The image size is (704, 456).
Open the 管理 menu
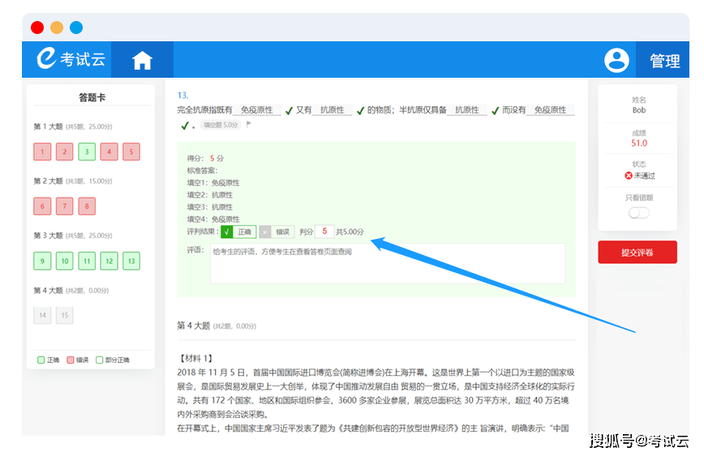[x=664, y=61]
